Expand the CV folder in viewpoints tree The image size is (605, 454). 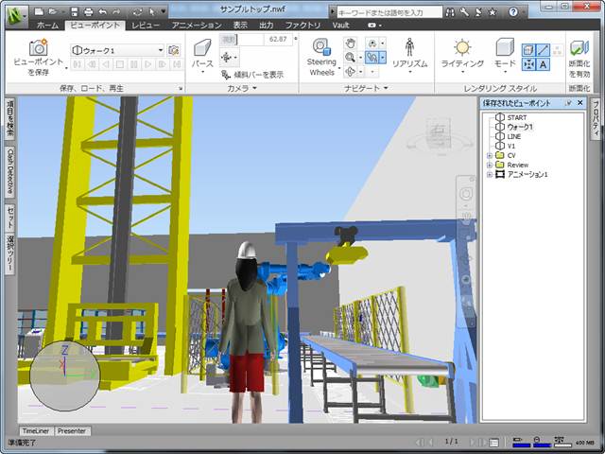[x=489, y=155]
